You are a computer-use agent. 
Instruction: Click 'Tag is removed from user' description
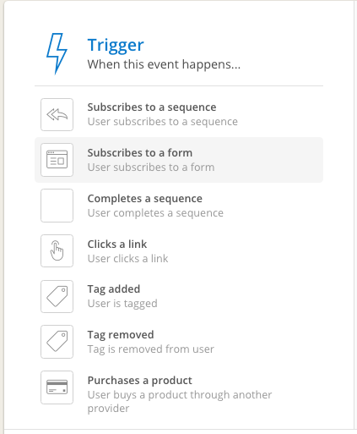tap(151, 349)
